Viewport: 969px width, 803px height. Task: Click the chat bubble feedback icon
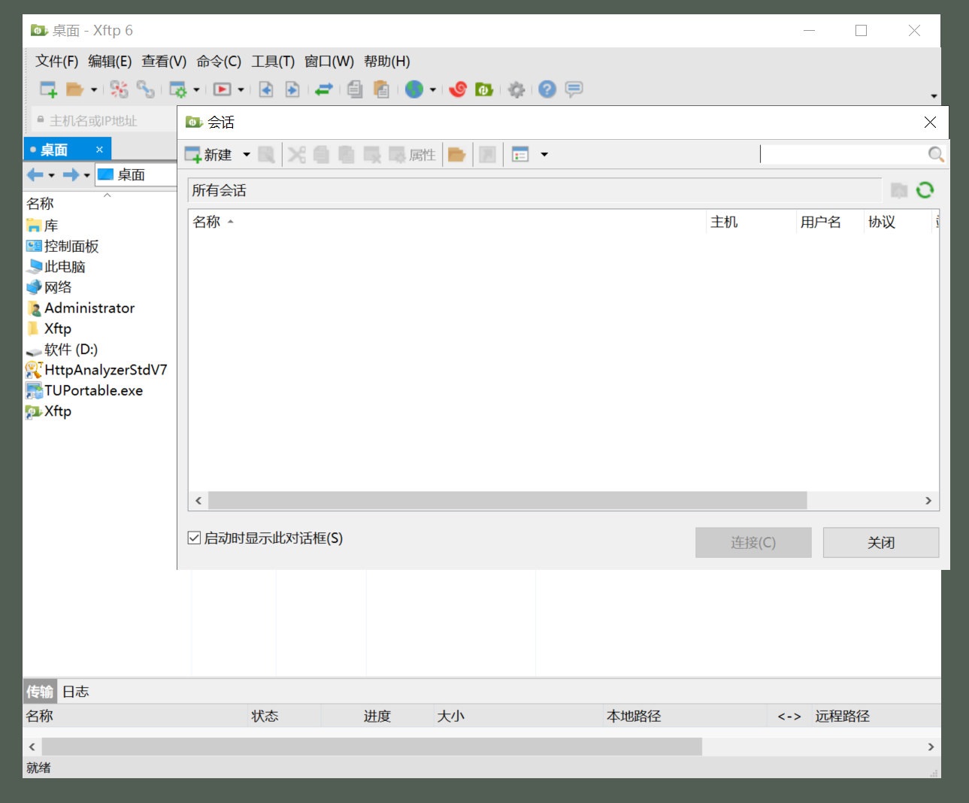[x=574, y=89]
